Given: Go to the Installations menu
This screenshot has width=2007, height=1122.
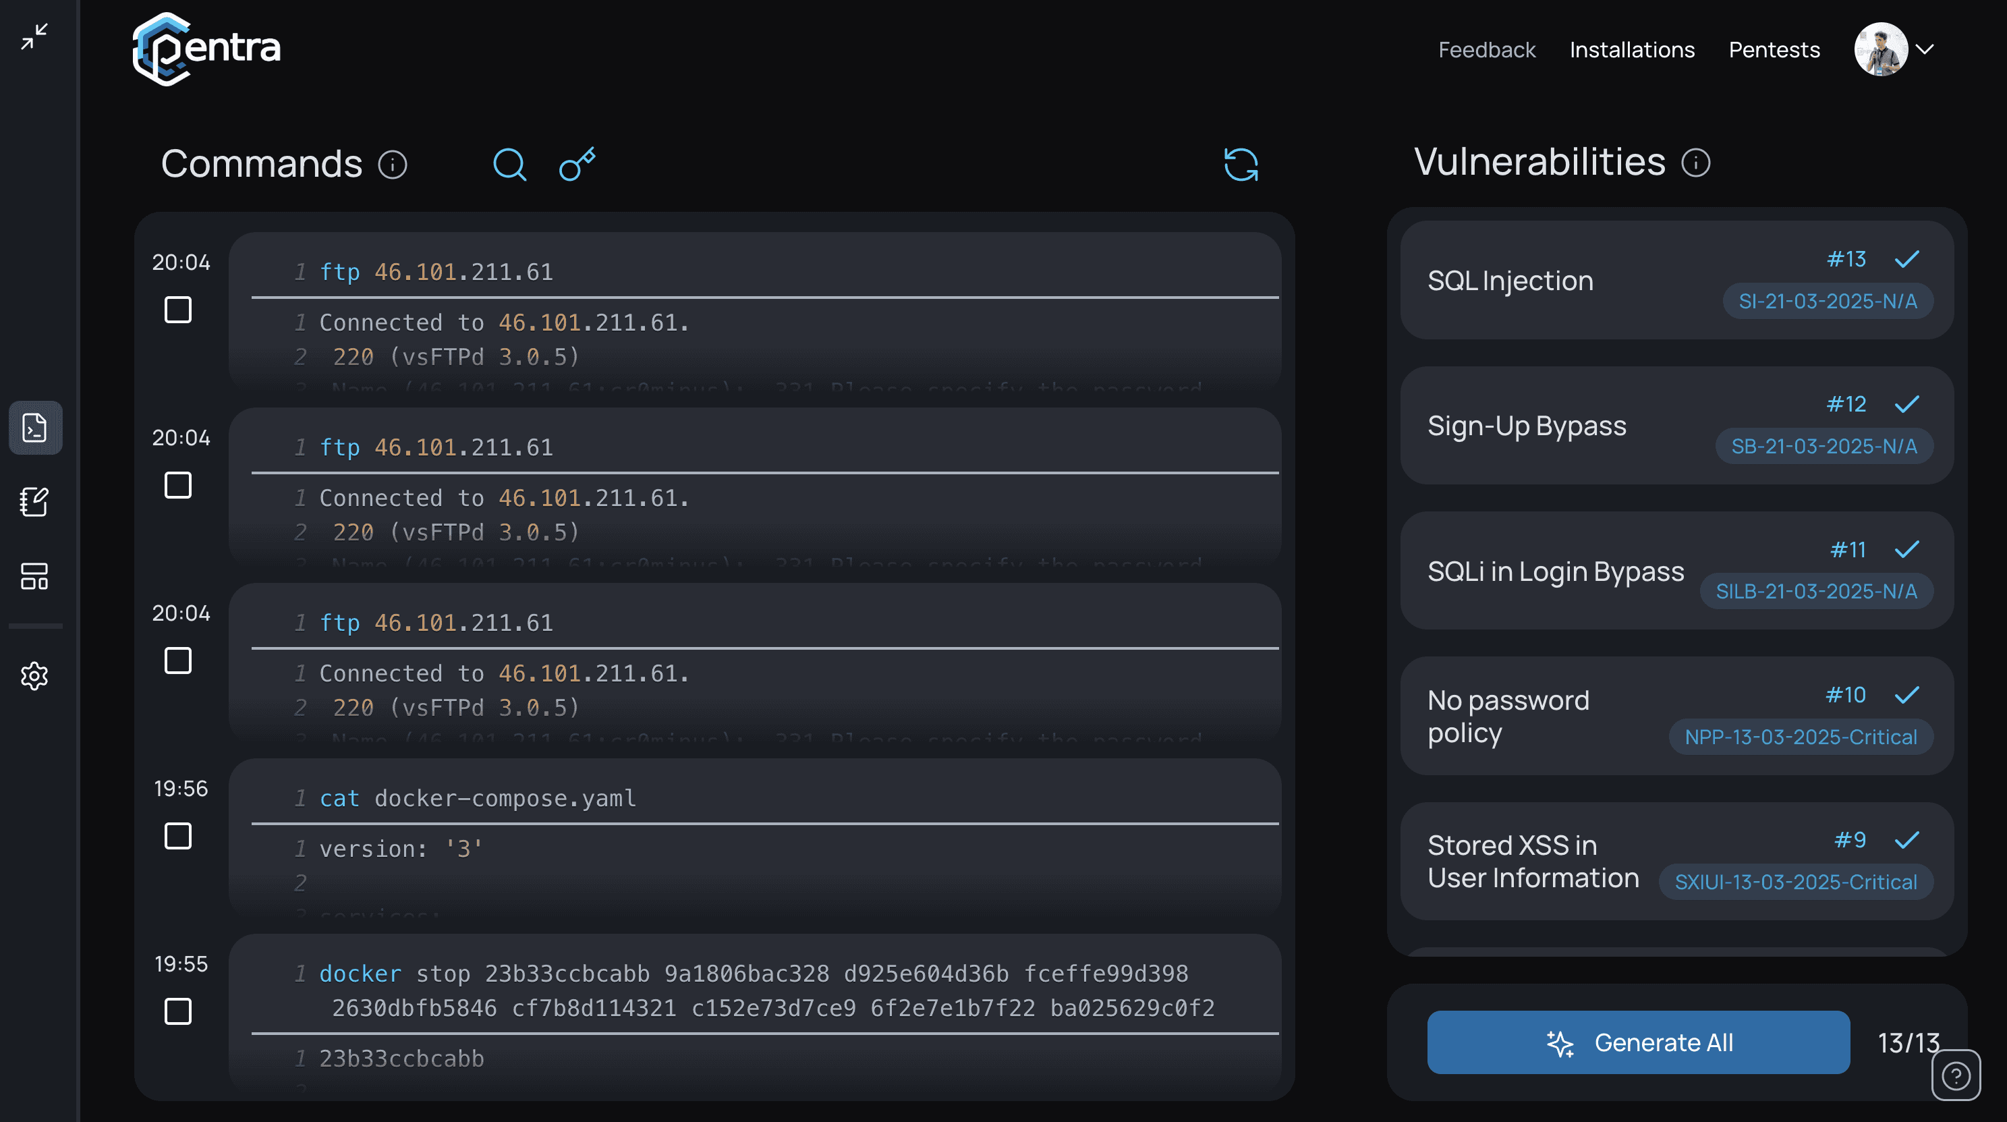Looking at the screenshot, I should point(1631,50).
